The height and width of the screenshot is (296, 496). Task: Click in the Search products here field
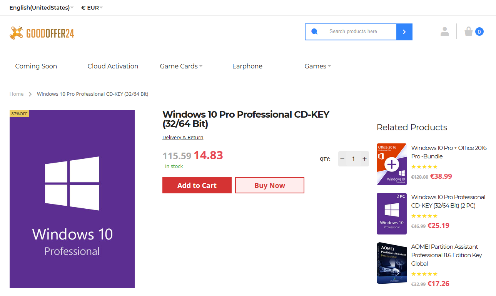click(x=360, y=32)
